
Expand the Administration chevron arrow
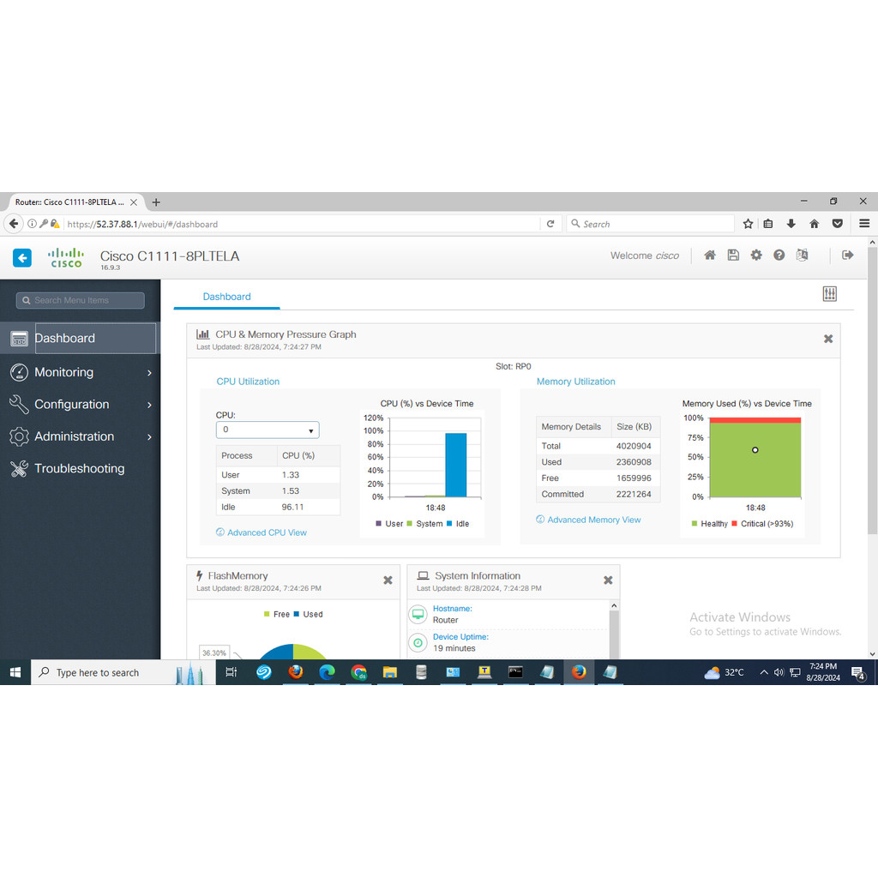tap(149, 436)
